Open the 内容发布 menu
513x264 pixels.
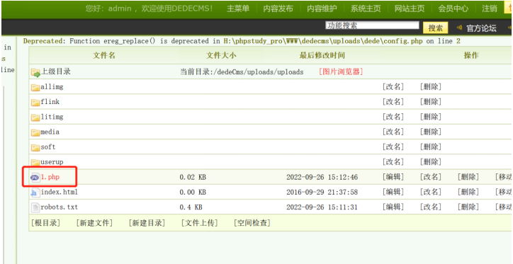point(278,8)
